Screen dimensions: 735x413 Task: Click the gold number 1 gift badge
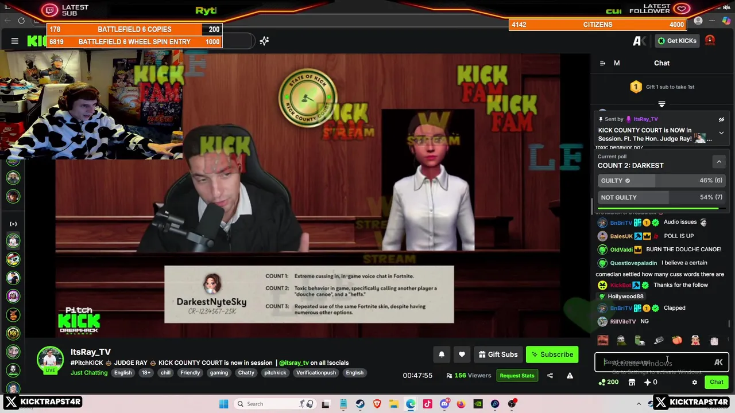[636, 87]
